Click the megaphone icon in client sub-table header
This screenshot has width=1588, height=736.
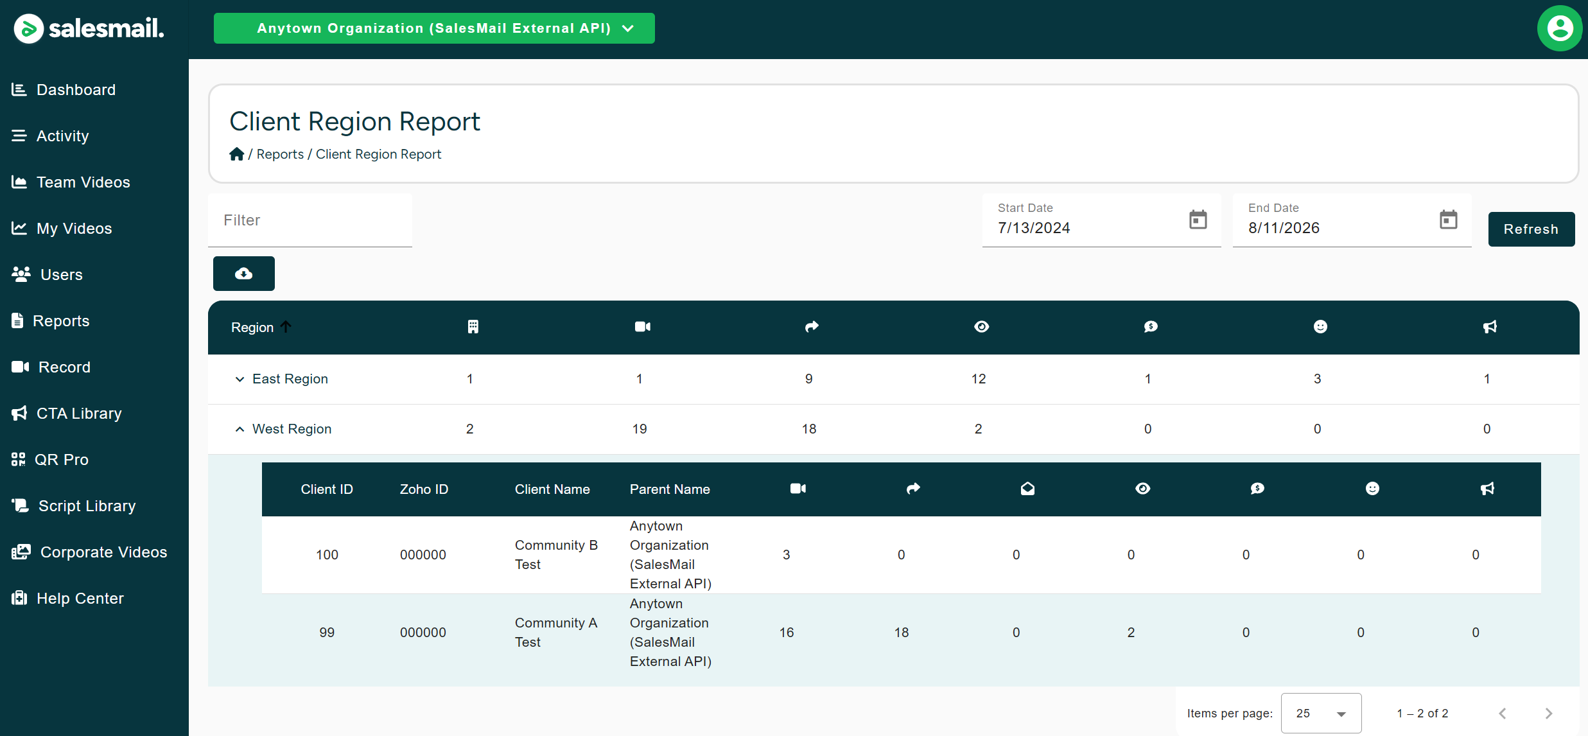[1487, 489]
